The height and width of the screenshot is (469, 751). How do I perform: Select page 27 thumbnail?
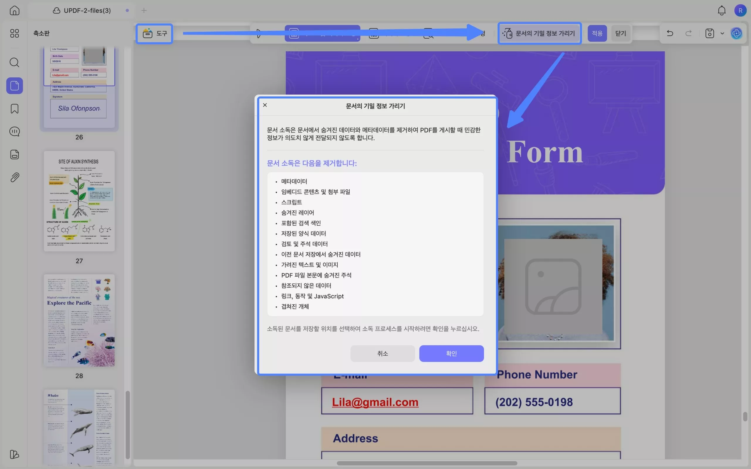click(79, 201)
